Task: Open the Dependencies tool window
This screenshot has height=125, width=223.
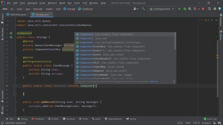Action: (x=113, y=119)
